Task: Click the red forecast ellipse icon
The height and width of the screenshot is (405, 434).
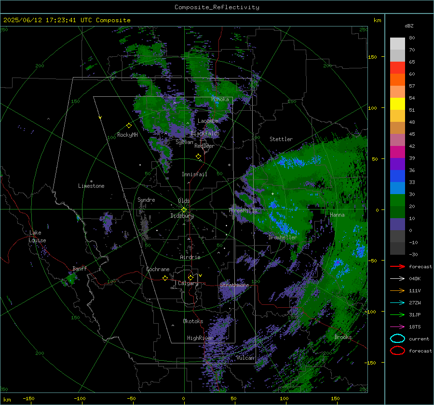Action: (397, 351)
